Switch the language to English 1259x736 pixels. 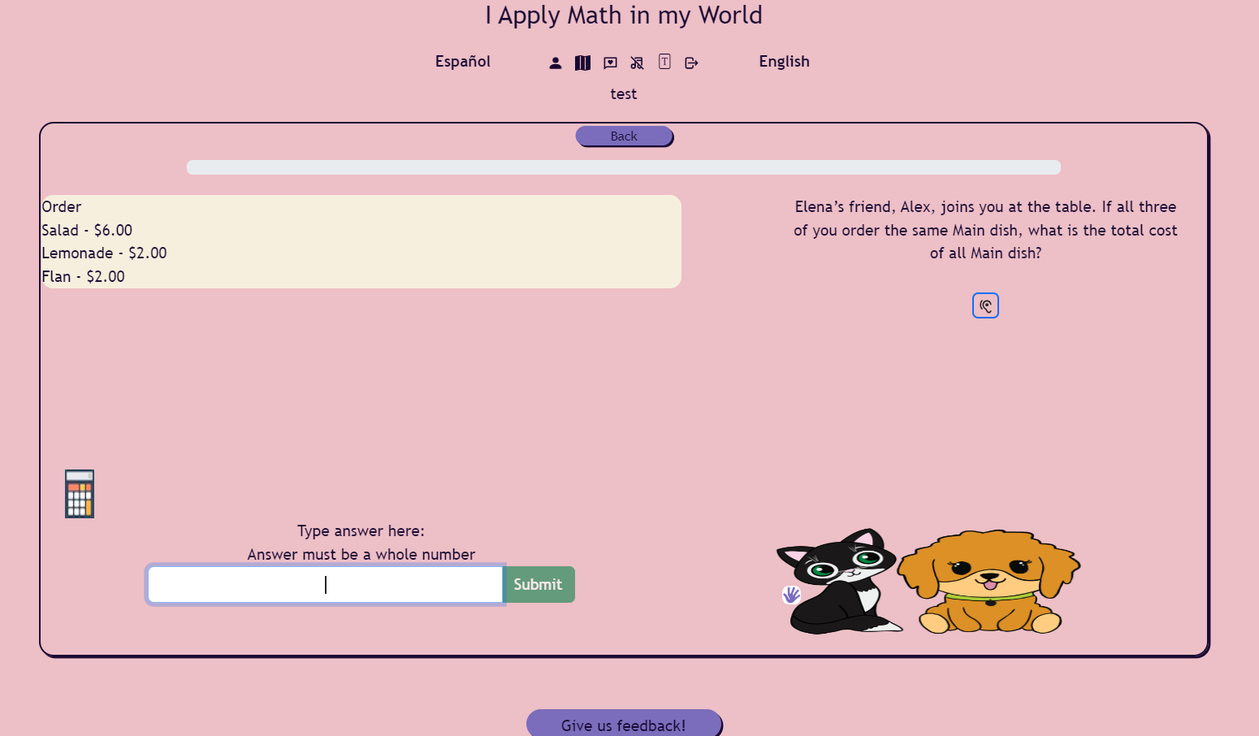click(x=784, y=61)
